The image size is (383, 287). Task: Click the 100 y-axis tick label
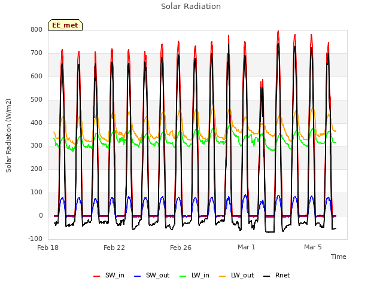(x=37, y=193)
